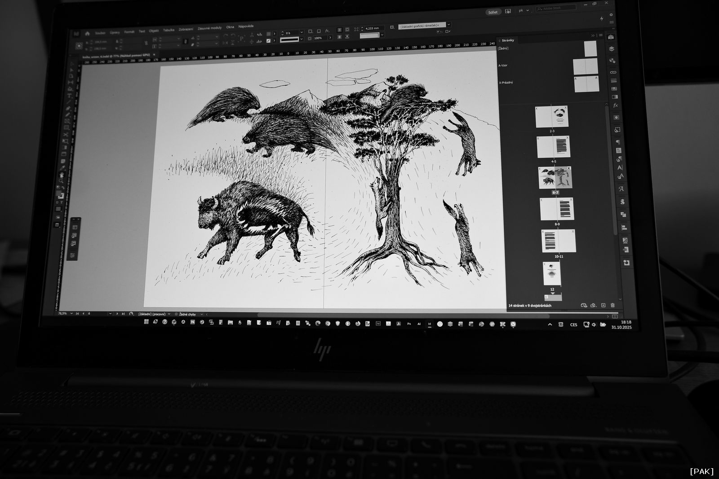
Task: Open the zoom level dropdown showing 76,5%
Action: pyautogui.click(x=71, y=313)
